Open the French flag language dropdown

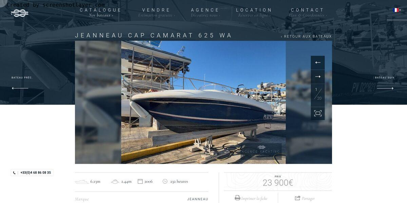[397, 10]
